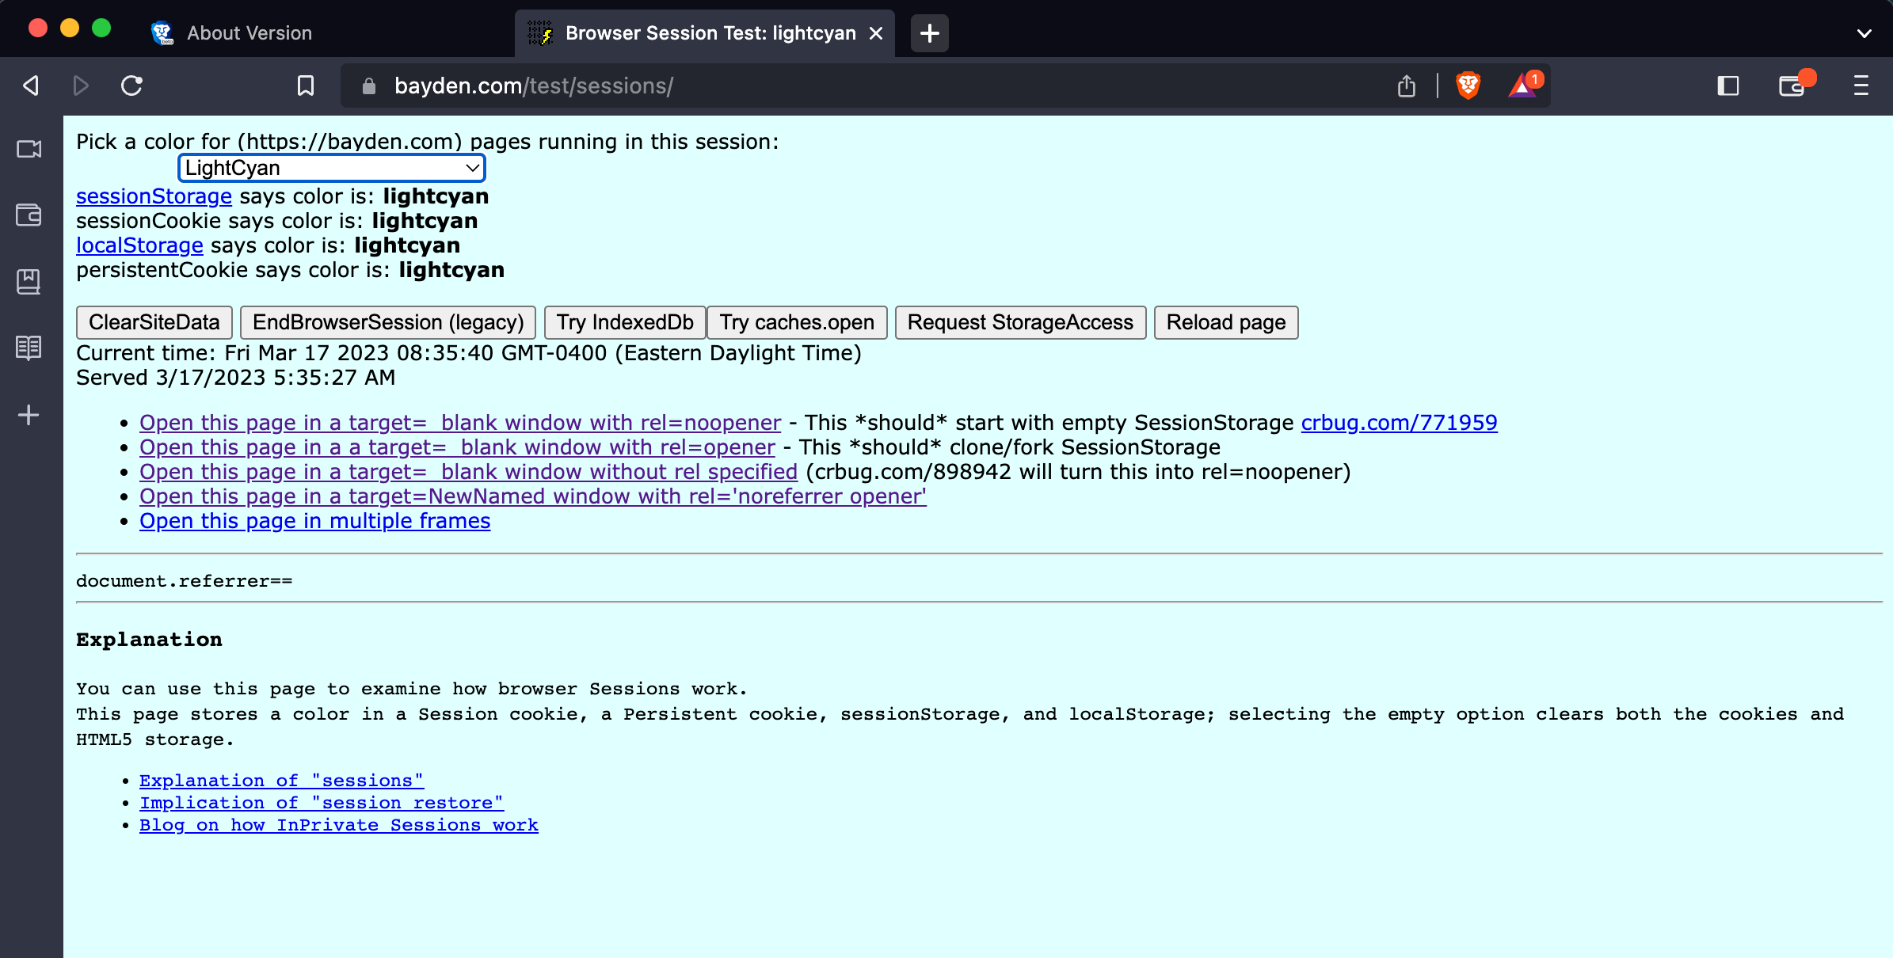Open Explanation of "sessions" link

[281, 781]
